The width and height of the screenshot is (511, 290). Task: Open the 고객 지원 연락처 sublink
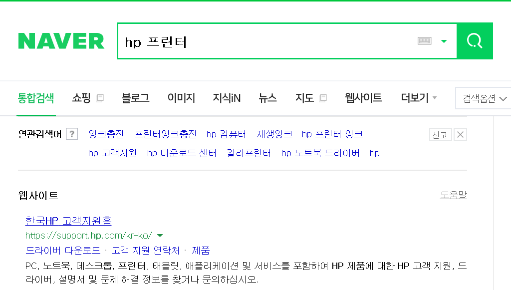tap(145, 250)
